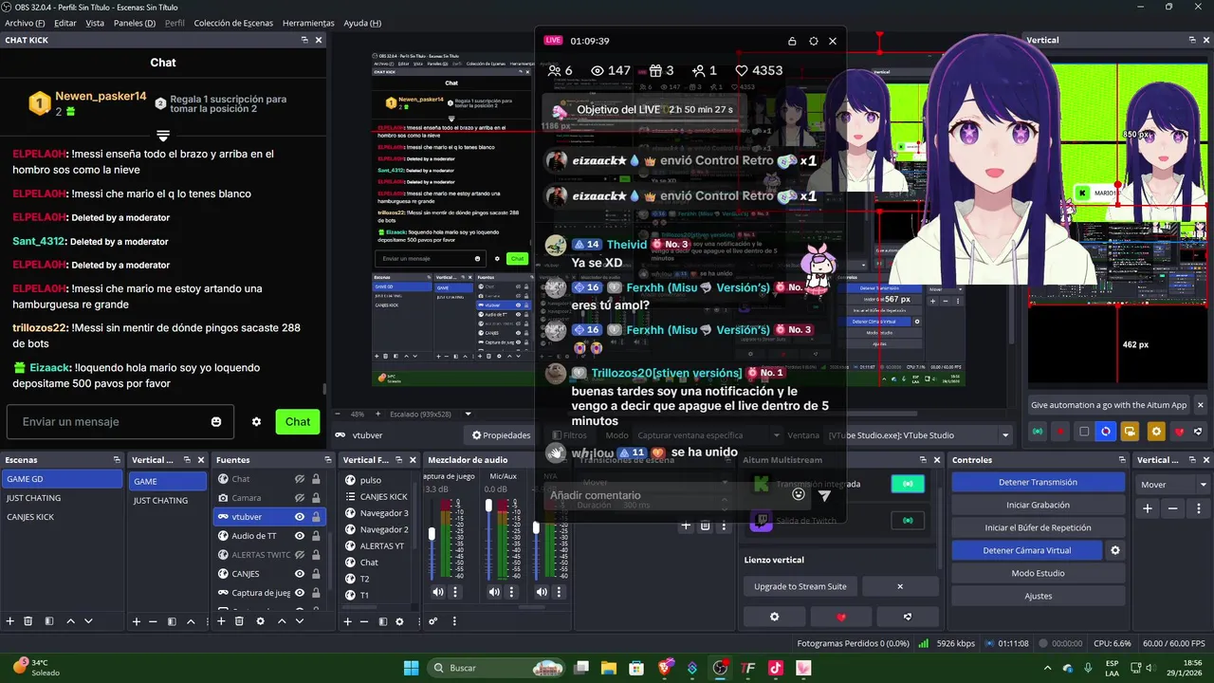1214x683 pixels.
Task: Open emoji picker in Kick chat input
Action: coord(216,422)
